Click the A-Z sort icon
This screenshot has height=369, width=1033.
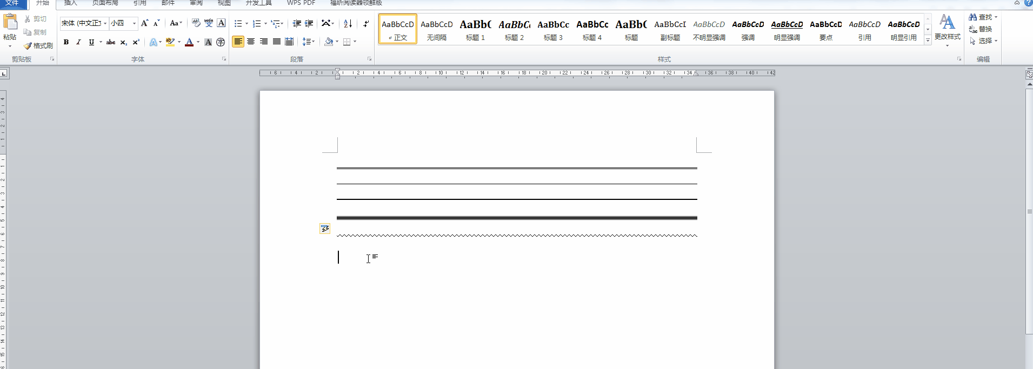[x=348, y=23]
